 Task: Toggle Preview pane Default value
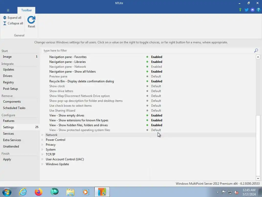coord(156,76)
